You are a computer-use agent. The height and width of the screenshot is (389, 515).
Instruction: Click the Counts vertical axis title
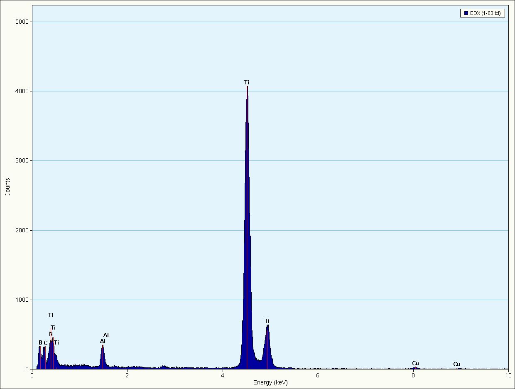click(x=7, y=187)
